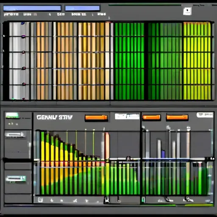Click the wide blue bar at the top left
The height and width of the screenshot is (217, 217).
pyautogui.click(x=32, y=8)
